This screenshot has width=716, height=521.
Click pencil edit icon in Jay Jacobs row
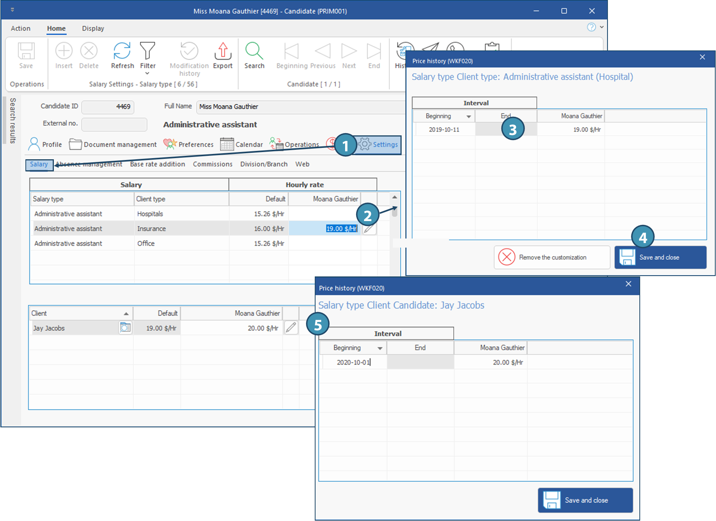[291, 328]
